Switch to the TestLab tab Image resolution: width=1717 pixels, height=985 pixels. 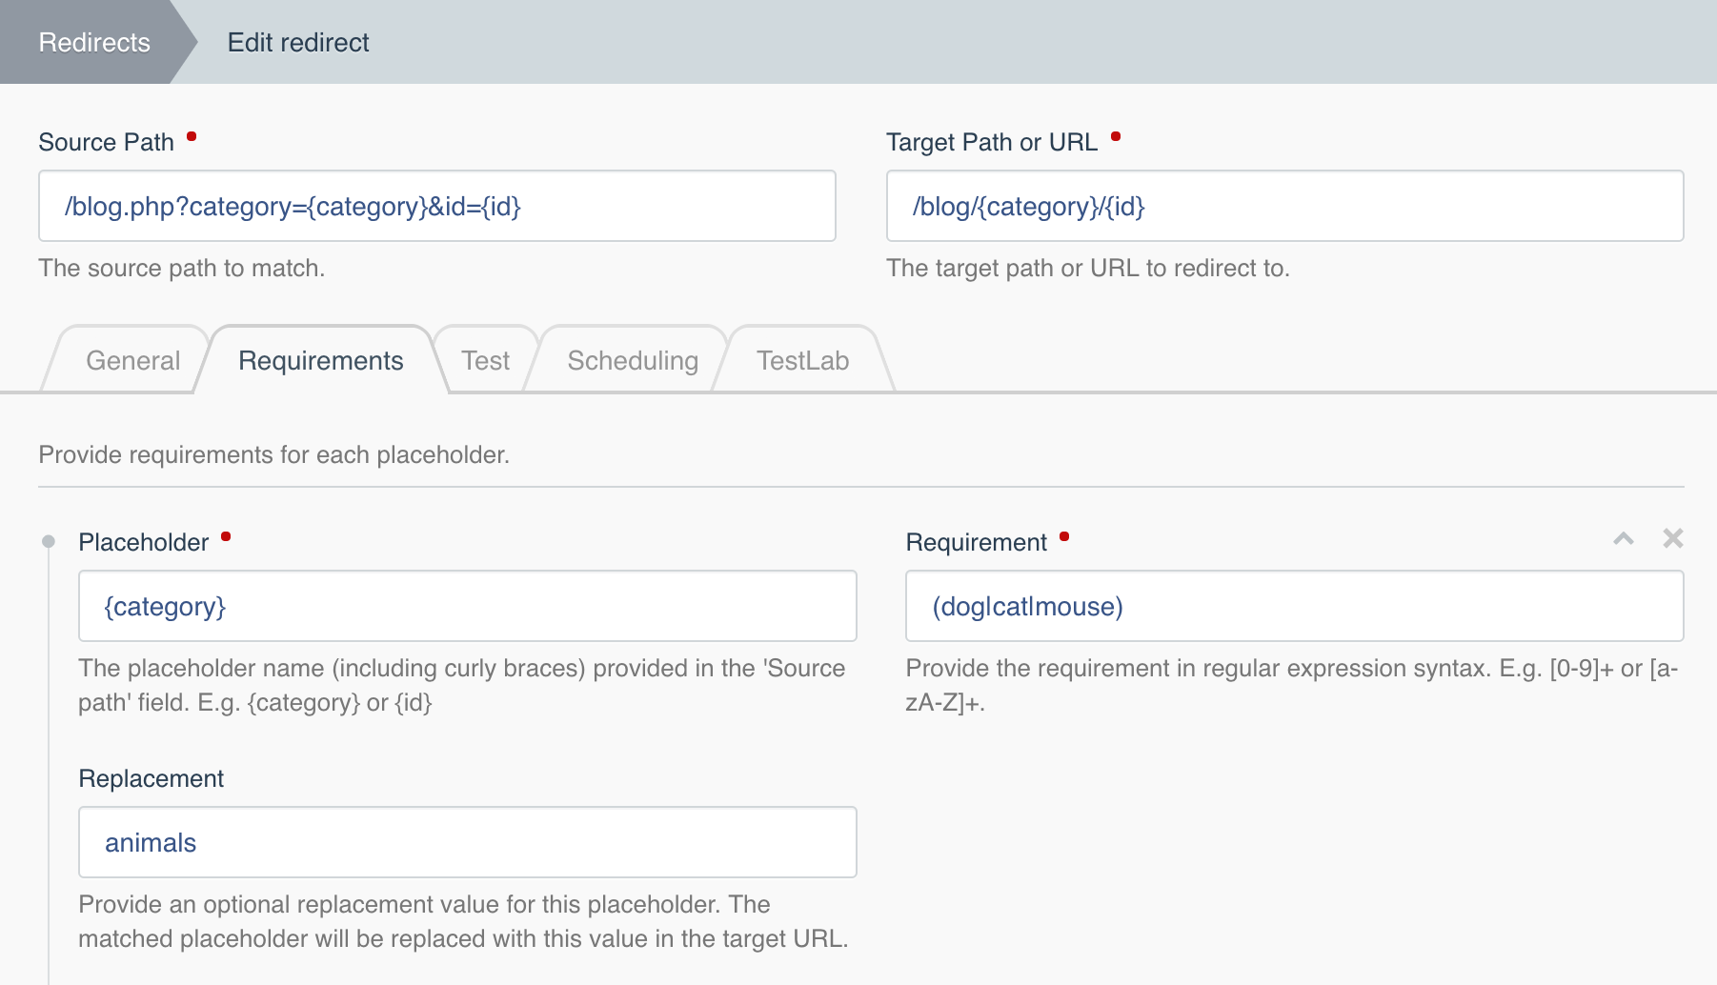coord(802,361)
